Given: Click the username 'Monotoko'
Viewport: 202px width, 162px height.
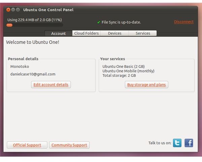Looking at the screenshot, I should [x=20, y=67].
